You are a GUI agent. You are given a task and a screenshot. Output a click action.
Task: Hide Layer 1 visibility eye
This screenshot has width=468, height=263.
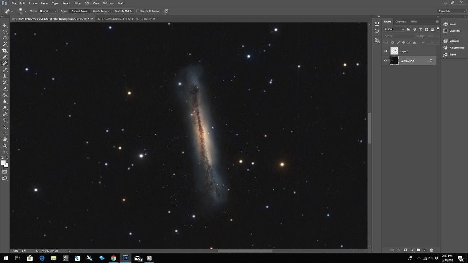click(385, 51)
